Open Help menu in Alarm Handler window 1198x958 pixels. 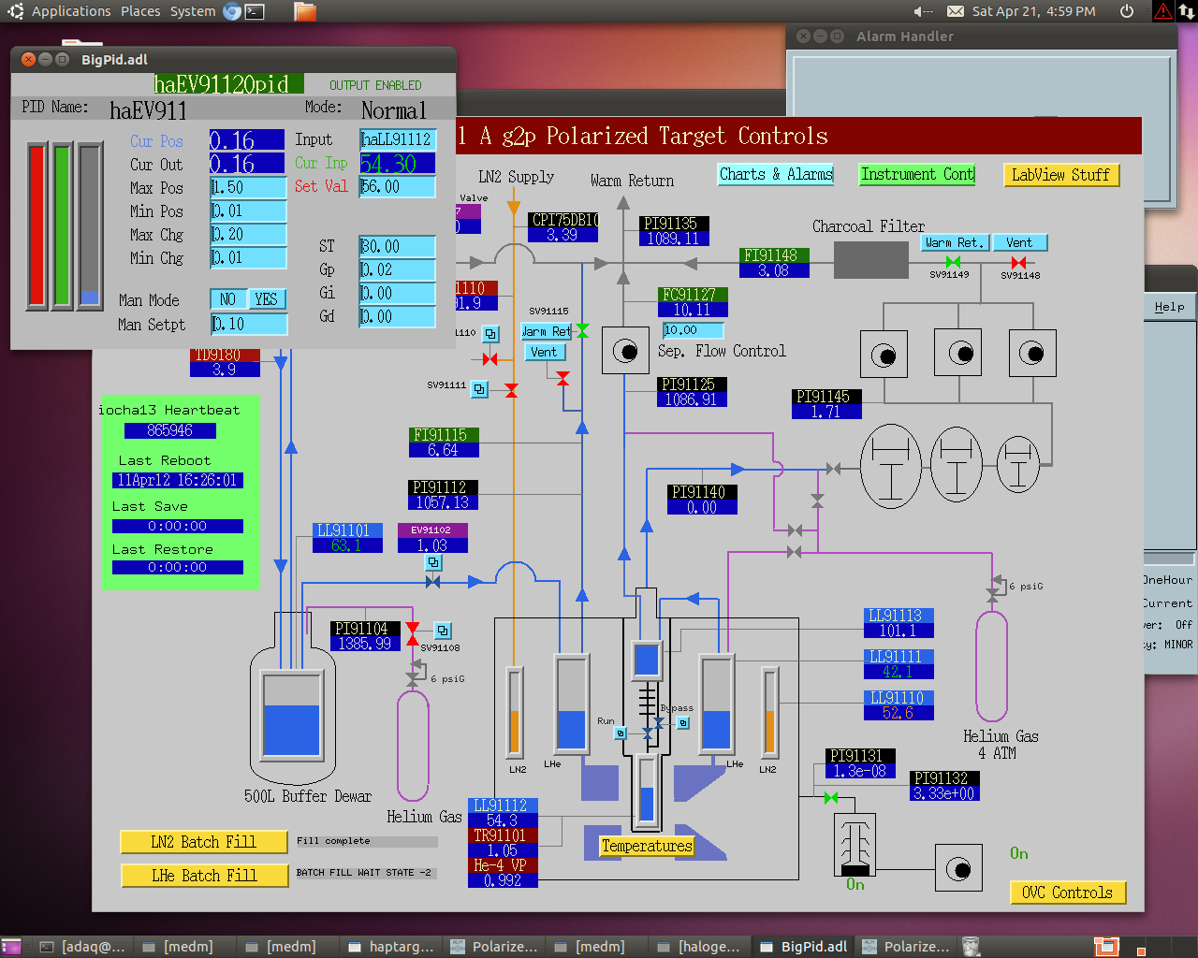1169,307
